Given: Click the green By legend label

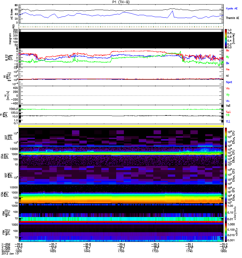Looking at the screenshot, I should tap(228, 57).
